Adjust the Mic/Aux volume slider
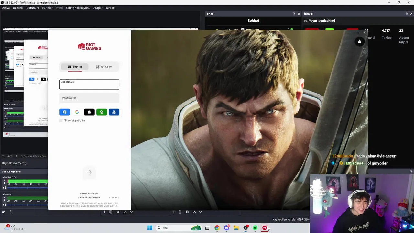 pyautogui.click(x=27, y=205)
